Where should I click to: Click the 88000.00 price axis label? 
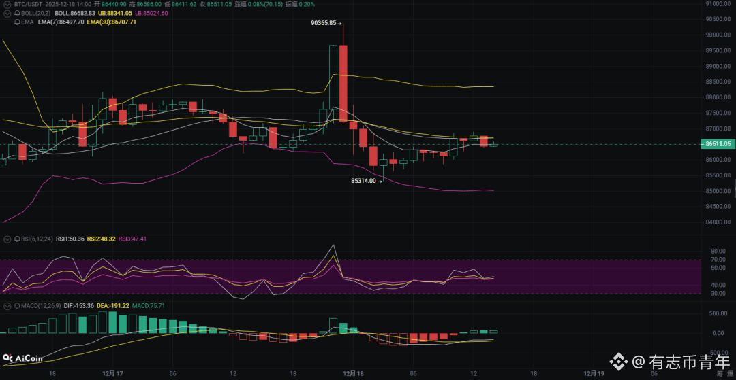tap(719, 97)
